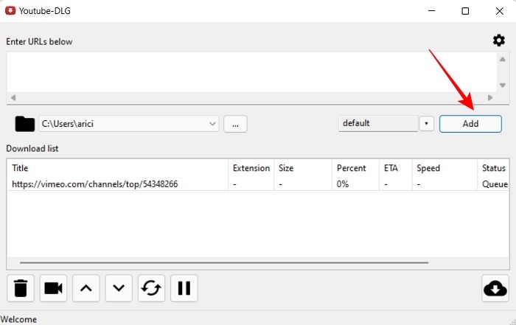Click the Youtube-DLG app icon in title bar

(x=10, y=10)
